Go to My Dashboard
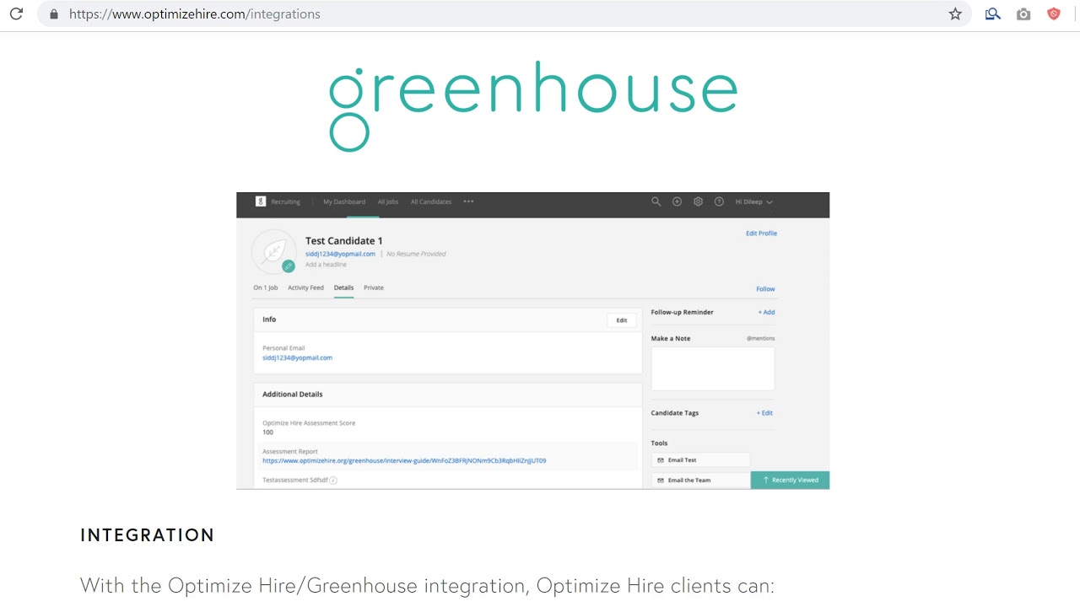This screenshot has width=1080, height=607. (344, 201)
